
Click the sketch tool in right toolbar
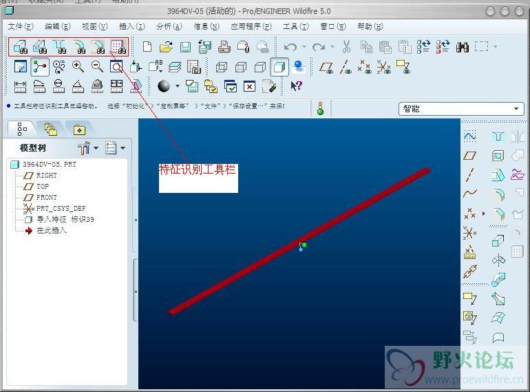[x=470, y=136]
